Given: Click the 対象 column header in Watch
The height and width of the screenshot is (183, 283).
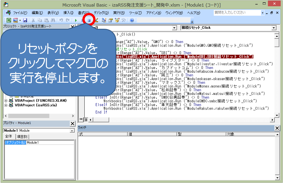Looking at the screenshot, I should point(251,134).
